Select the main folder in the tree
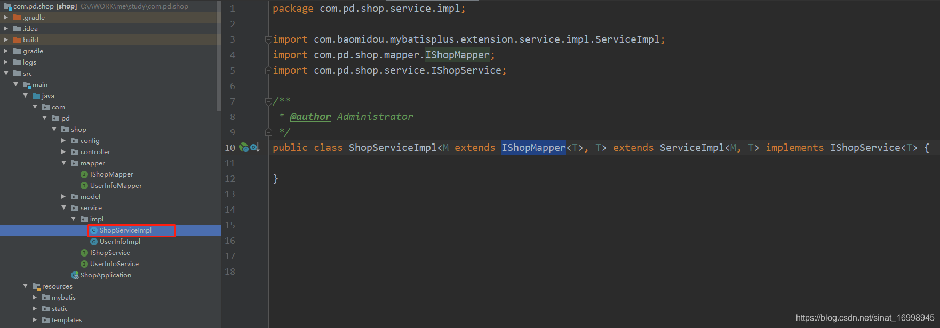940x328 pixels. point(40,84)
